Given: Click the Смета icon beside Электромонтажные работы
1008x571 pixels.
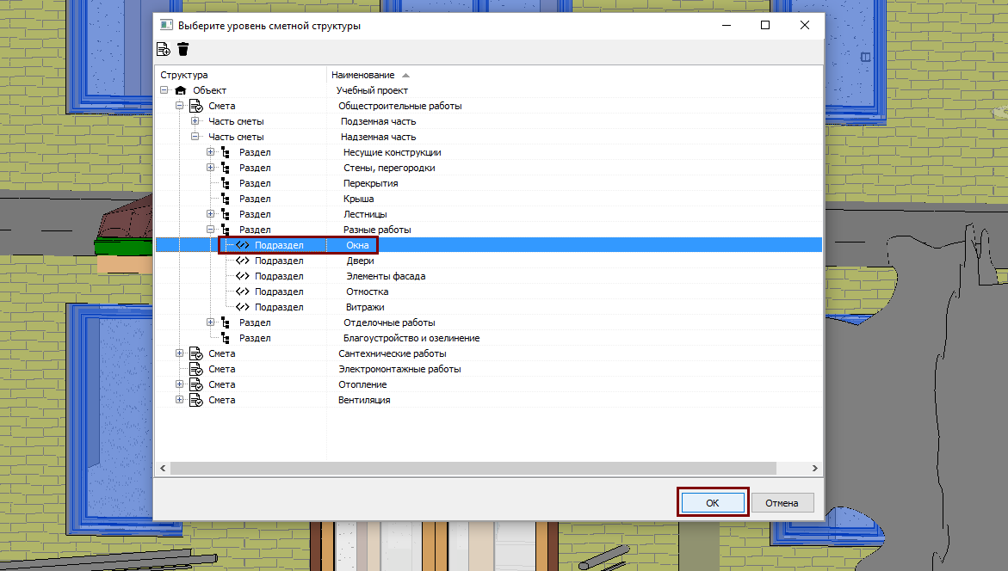Looking at the screenshot, I should tap(196, 369).
